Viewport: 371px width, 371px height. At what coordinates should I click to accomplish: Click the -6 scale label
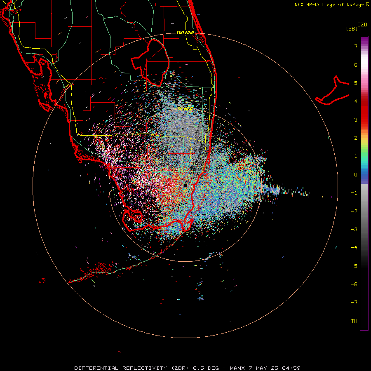pyautogui.click(x=354, y=284)
